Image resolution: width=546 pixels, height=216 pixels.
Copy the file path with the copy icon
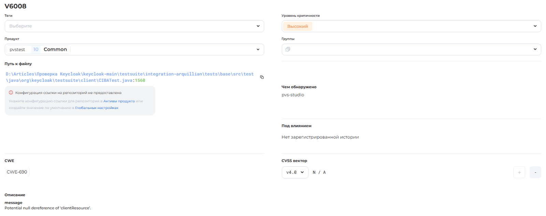click(262, 77)
